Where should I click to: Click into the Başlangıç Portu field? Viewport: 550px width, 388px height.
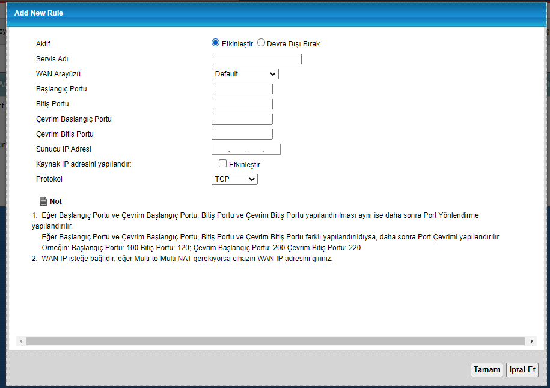pyautogui.click(x=242, y=89)
